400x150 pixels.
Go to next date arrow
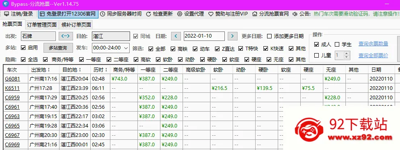(x=232, y=36)
